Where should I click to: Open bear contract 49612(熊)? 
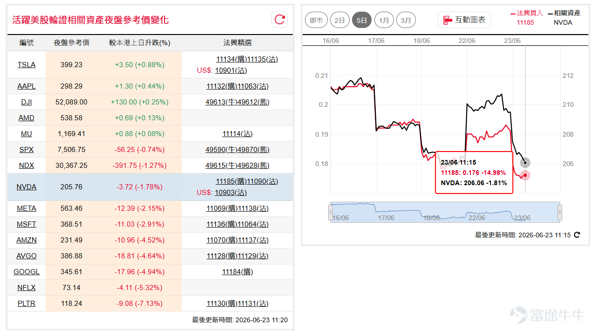coord(254,102)
